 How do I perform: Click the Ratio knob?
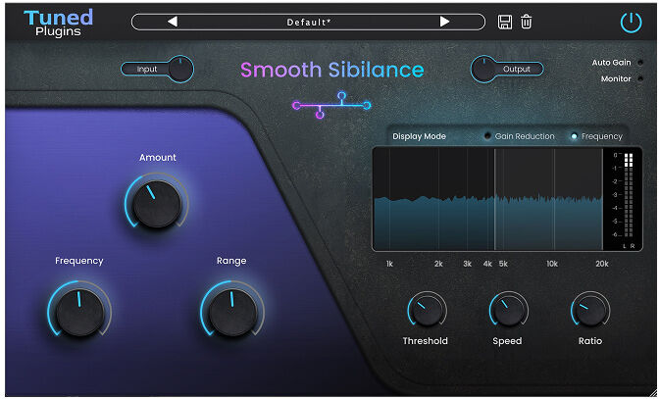point(590,311)
